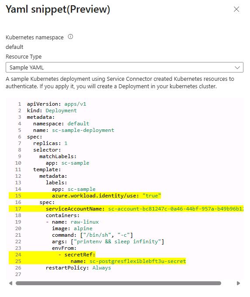This screenshot has height=297, width=250.
Task: Click the '- name: raw-linux' line
Action: [72, 222]
